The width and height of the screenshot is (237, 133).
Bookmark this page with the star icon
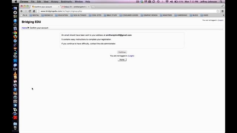(218, 11)
